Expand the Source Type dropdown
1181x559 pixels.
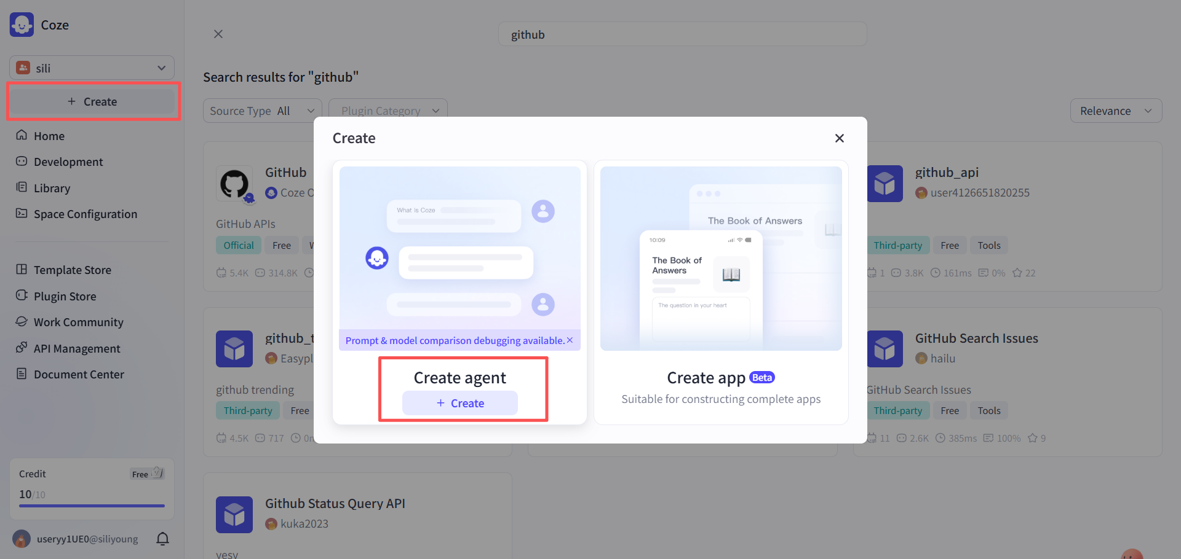point(262,111)
